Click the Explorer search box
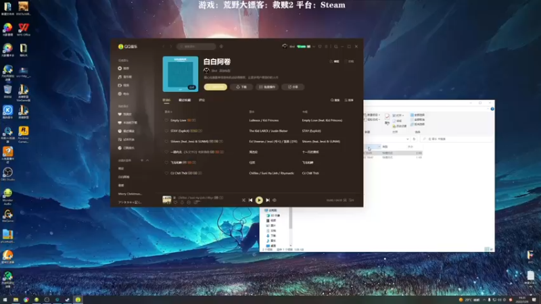541x304 pixels. click(456, 139)
